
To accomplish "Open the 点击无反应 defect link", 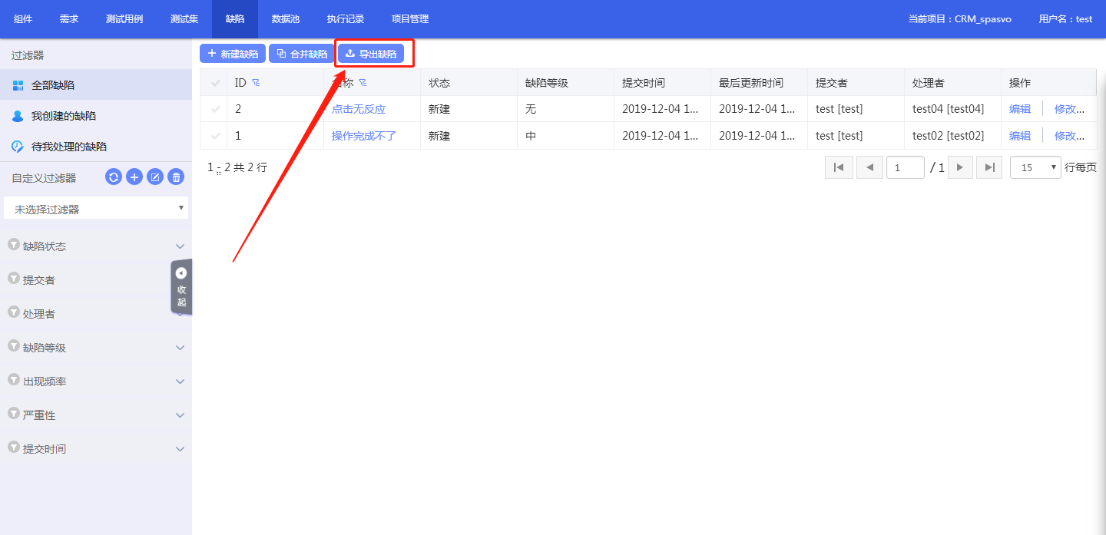I will 359,109.
